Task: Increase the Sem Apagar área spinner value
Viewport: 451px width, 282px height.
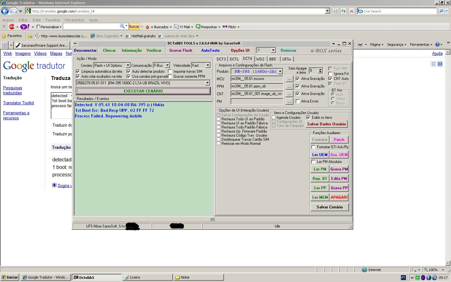Action: pos(320,69)
